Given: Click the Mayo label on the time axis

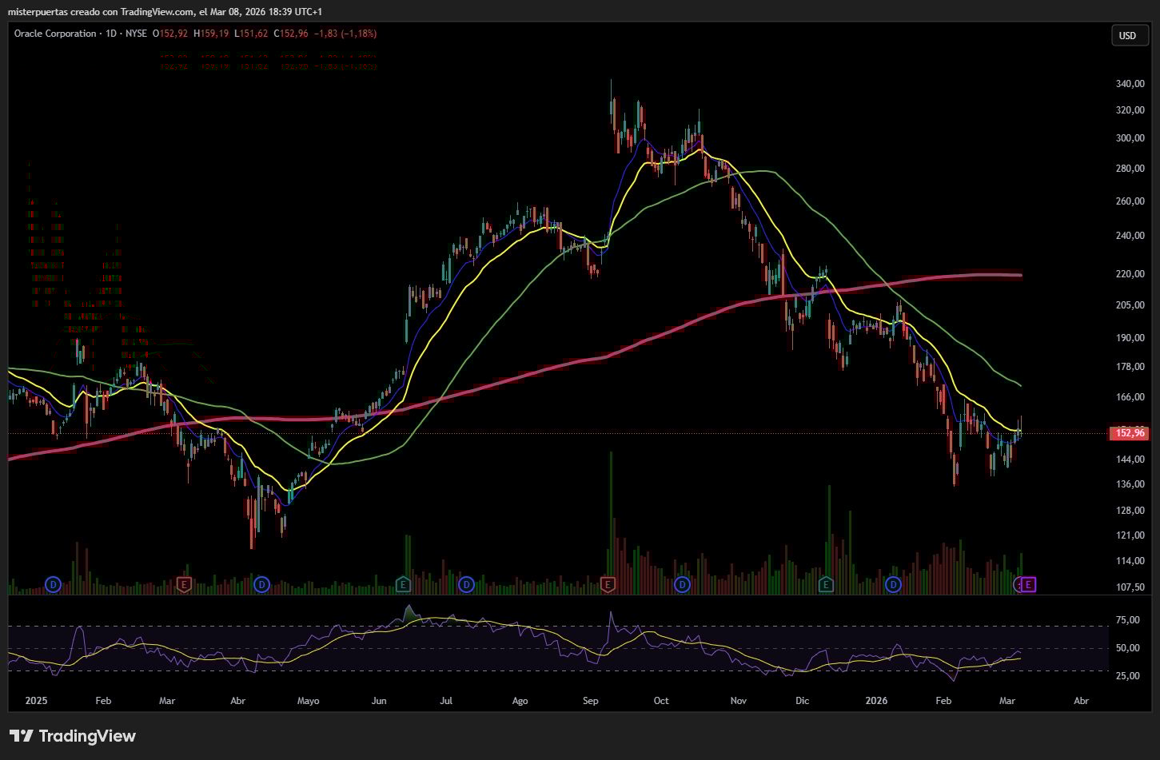Looking at the screenshot, I should [308, 701].
